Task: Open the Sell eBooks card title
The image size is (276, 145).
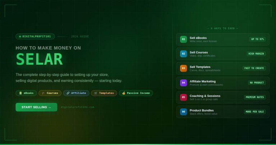Action: pyautogui.click(x=198, y=38)
